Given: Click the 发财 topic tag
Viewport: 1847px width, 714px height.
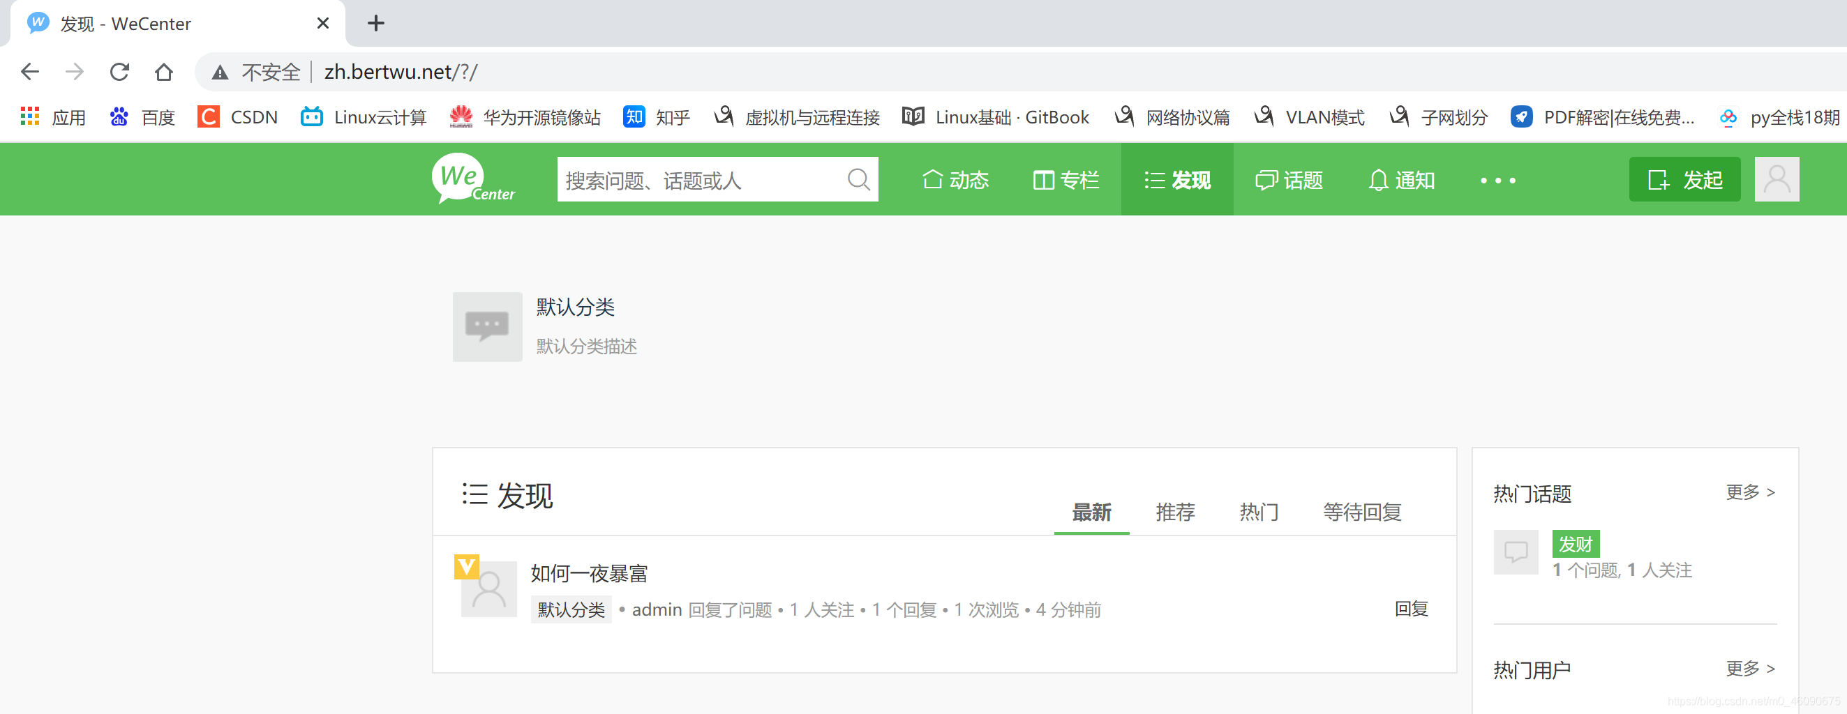Looking at the screenshot, I should (1575, 545).
